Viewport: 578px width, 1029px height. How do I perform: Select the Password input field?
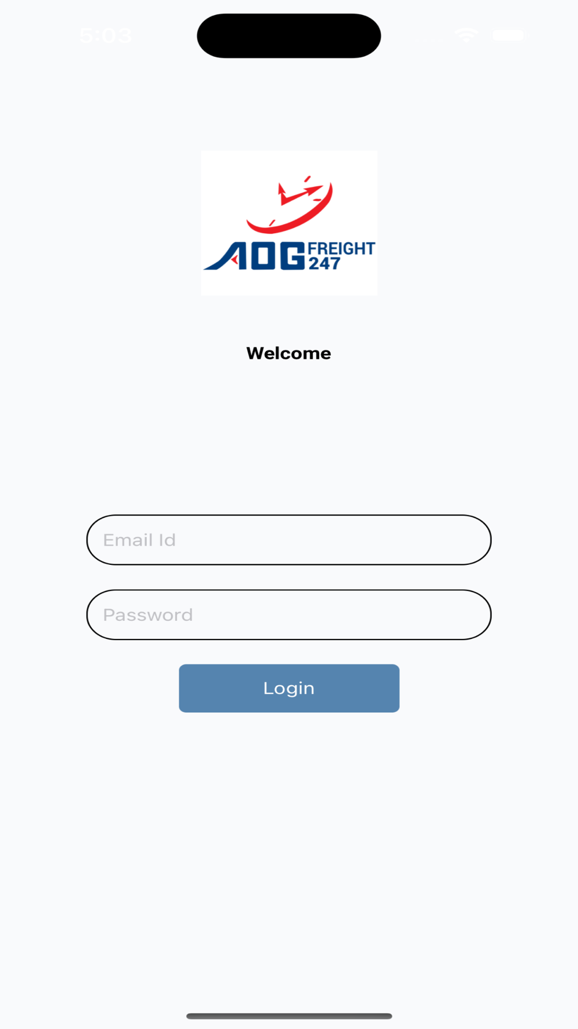289,615
